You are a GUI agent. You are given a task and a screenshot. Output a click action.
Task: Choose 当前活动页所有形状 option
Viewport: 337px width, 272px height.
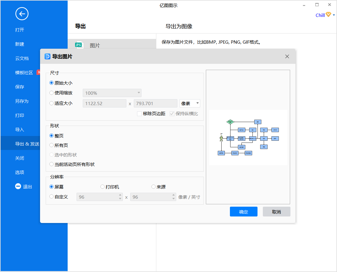[51, 164]
